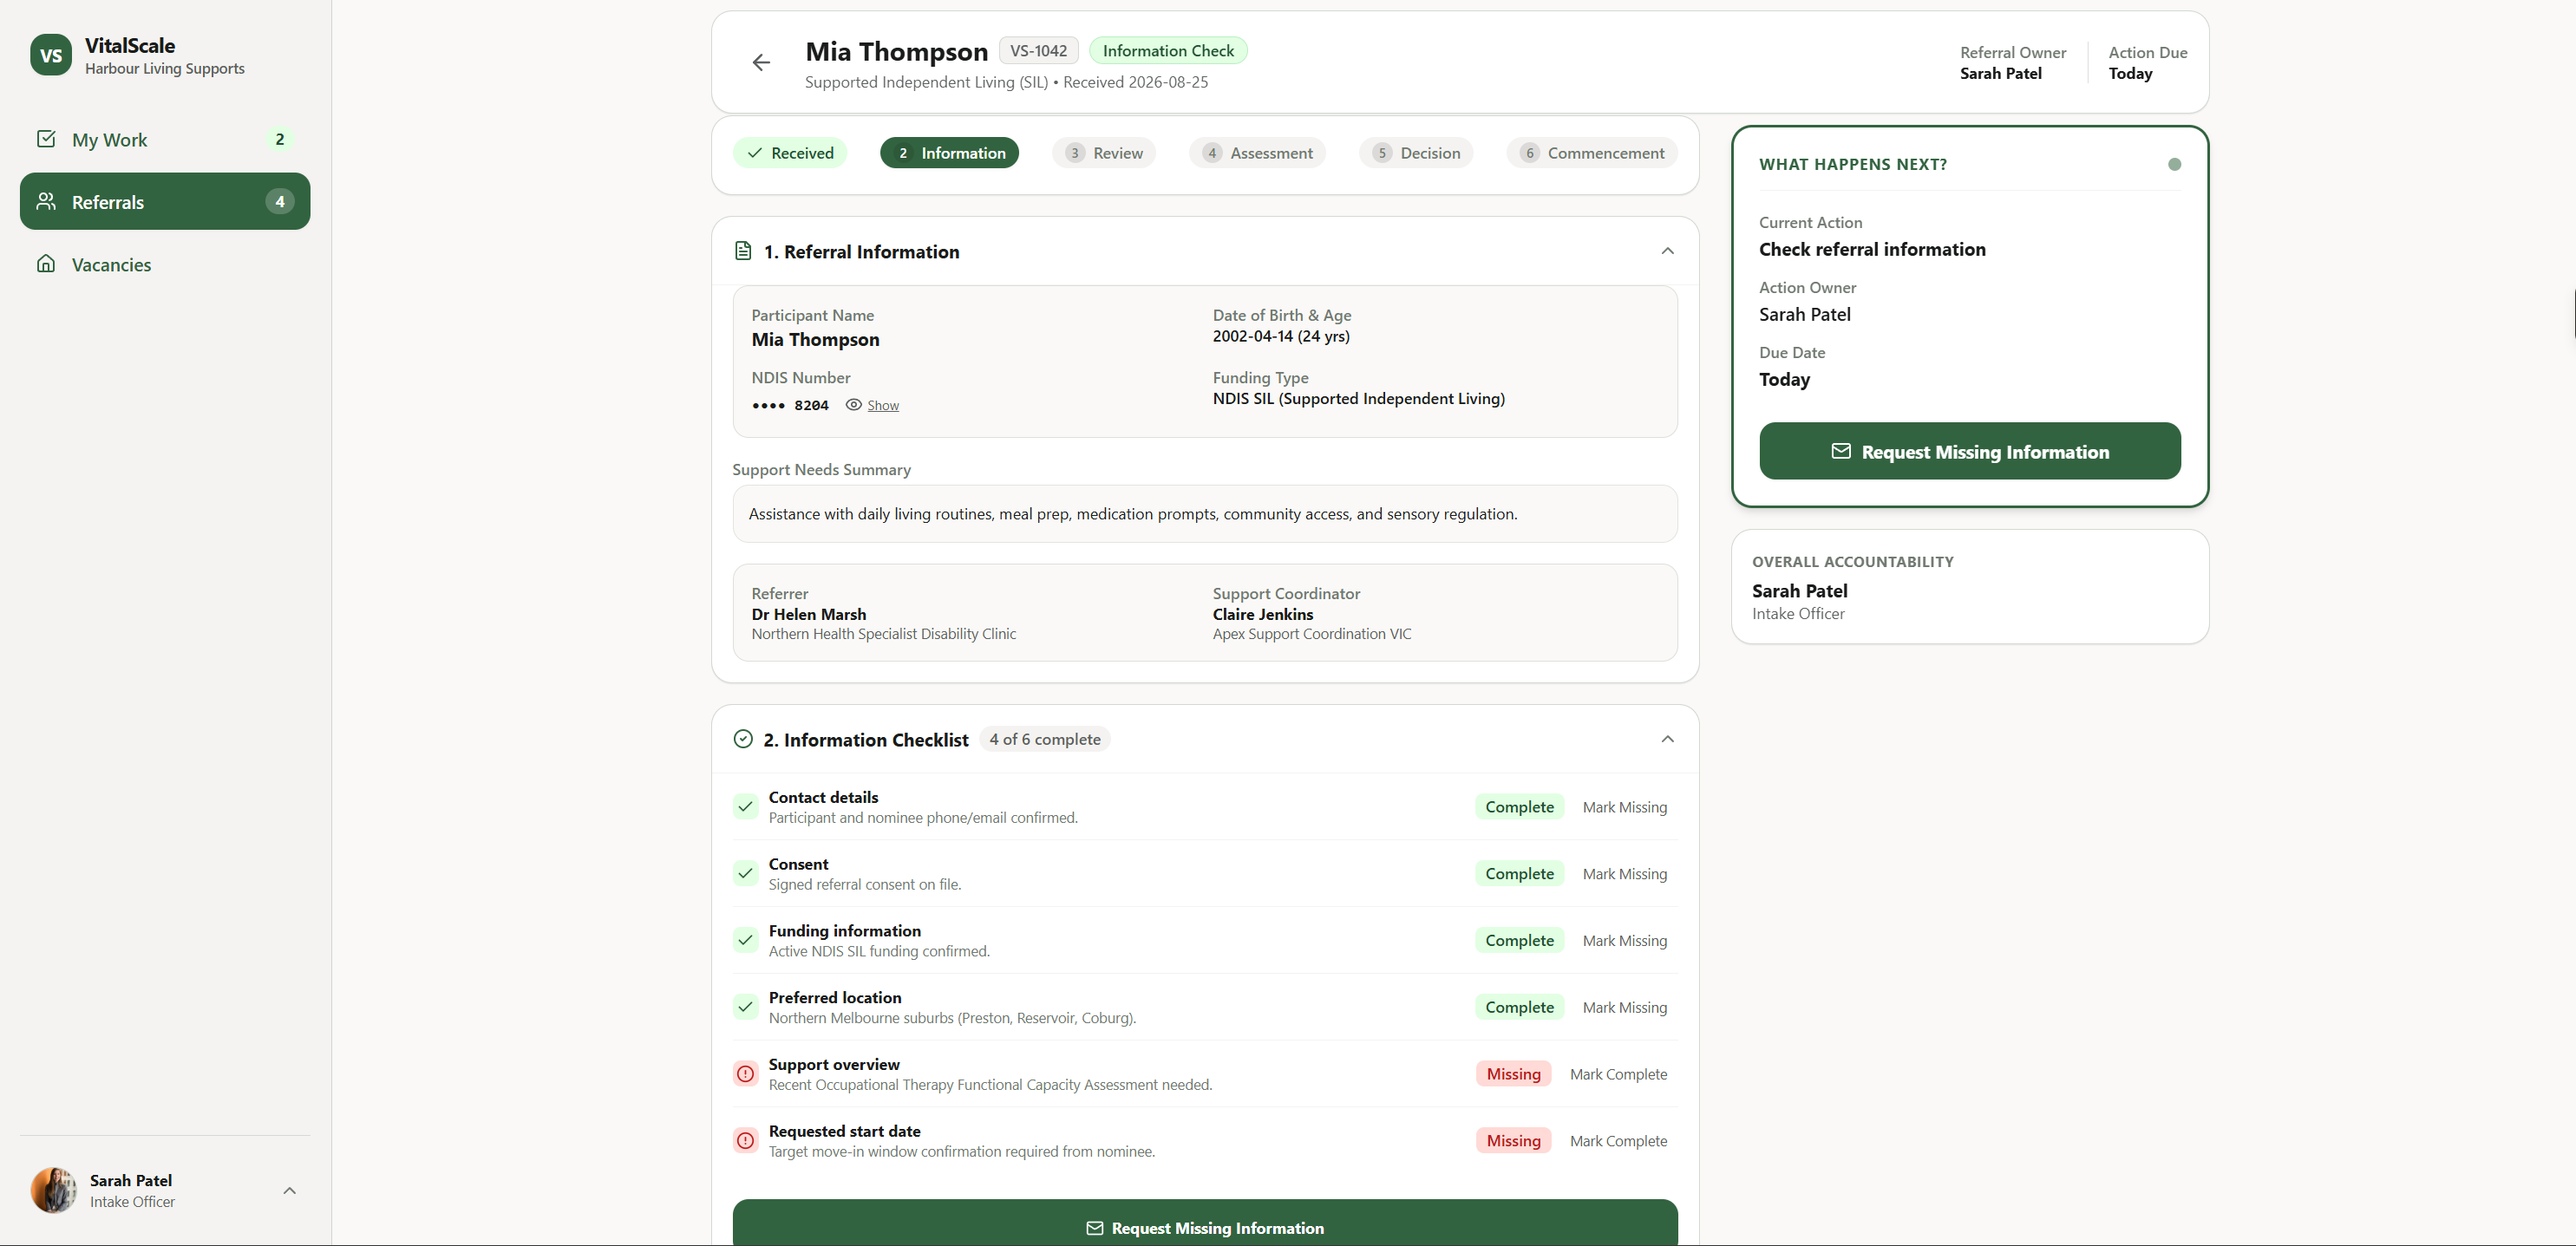Click the 4 of 6 complete badge
2576x1246 pixels.
pyautogui.click(x=1044, y=739)
